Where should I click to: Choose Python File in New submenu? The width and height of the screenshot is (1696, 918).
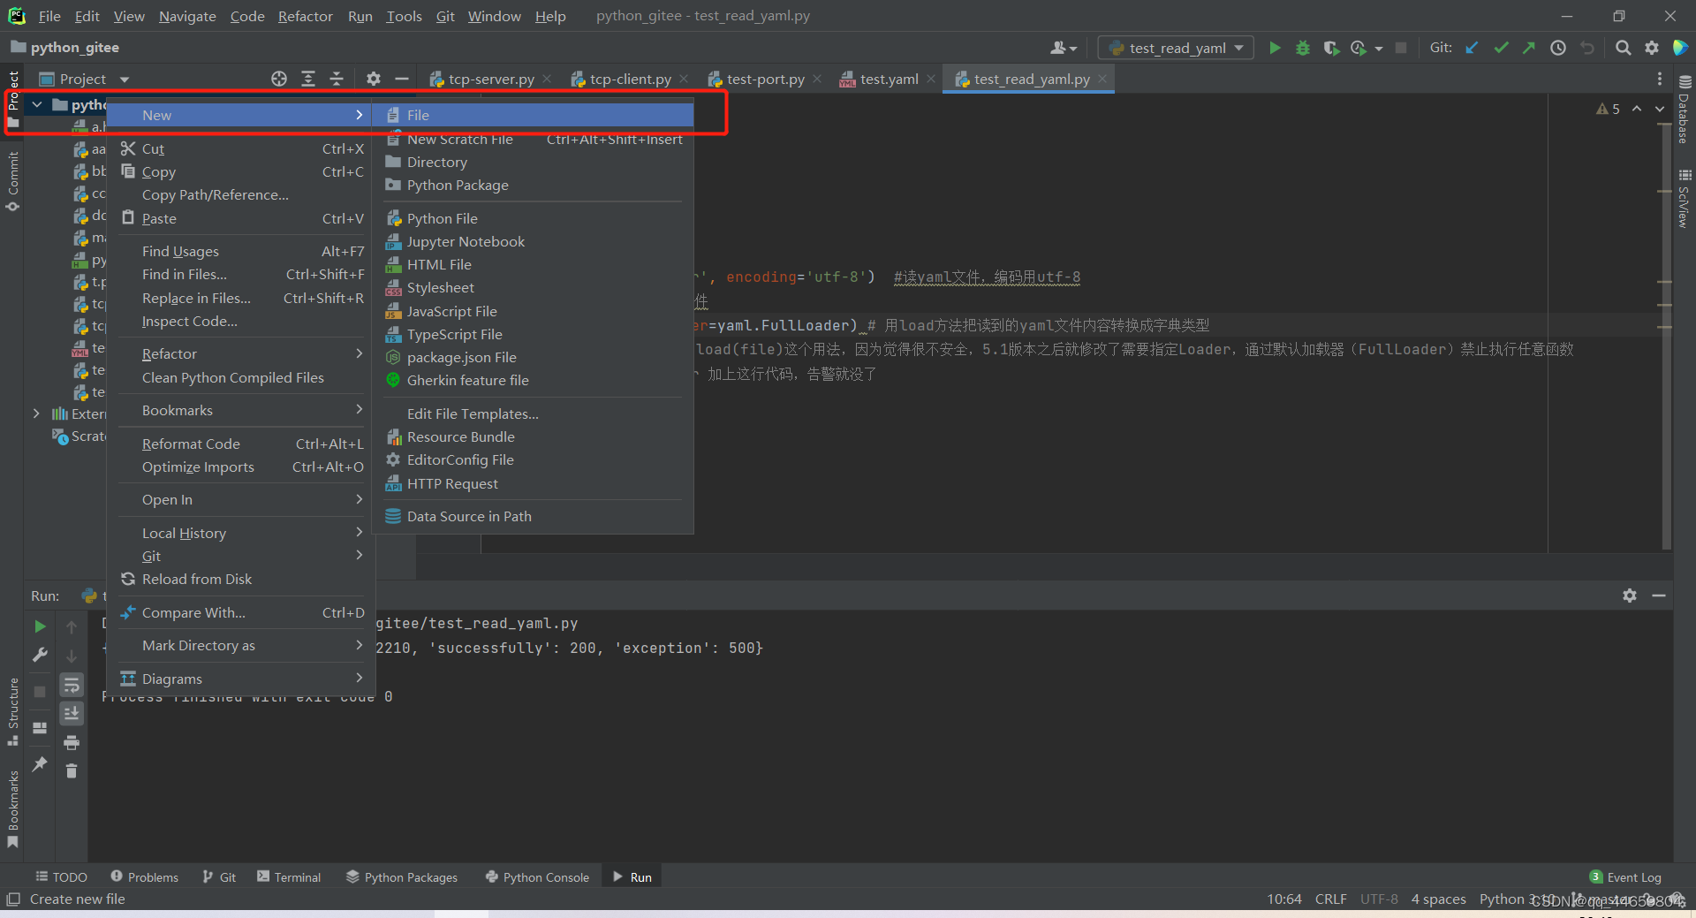click(533, 218)
